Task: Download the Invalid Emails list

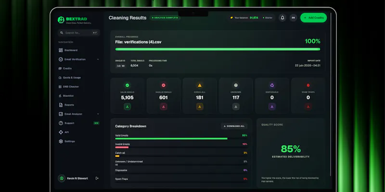Action: tap(164, 107)
